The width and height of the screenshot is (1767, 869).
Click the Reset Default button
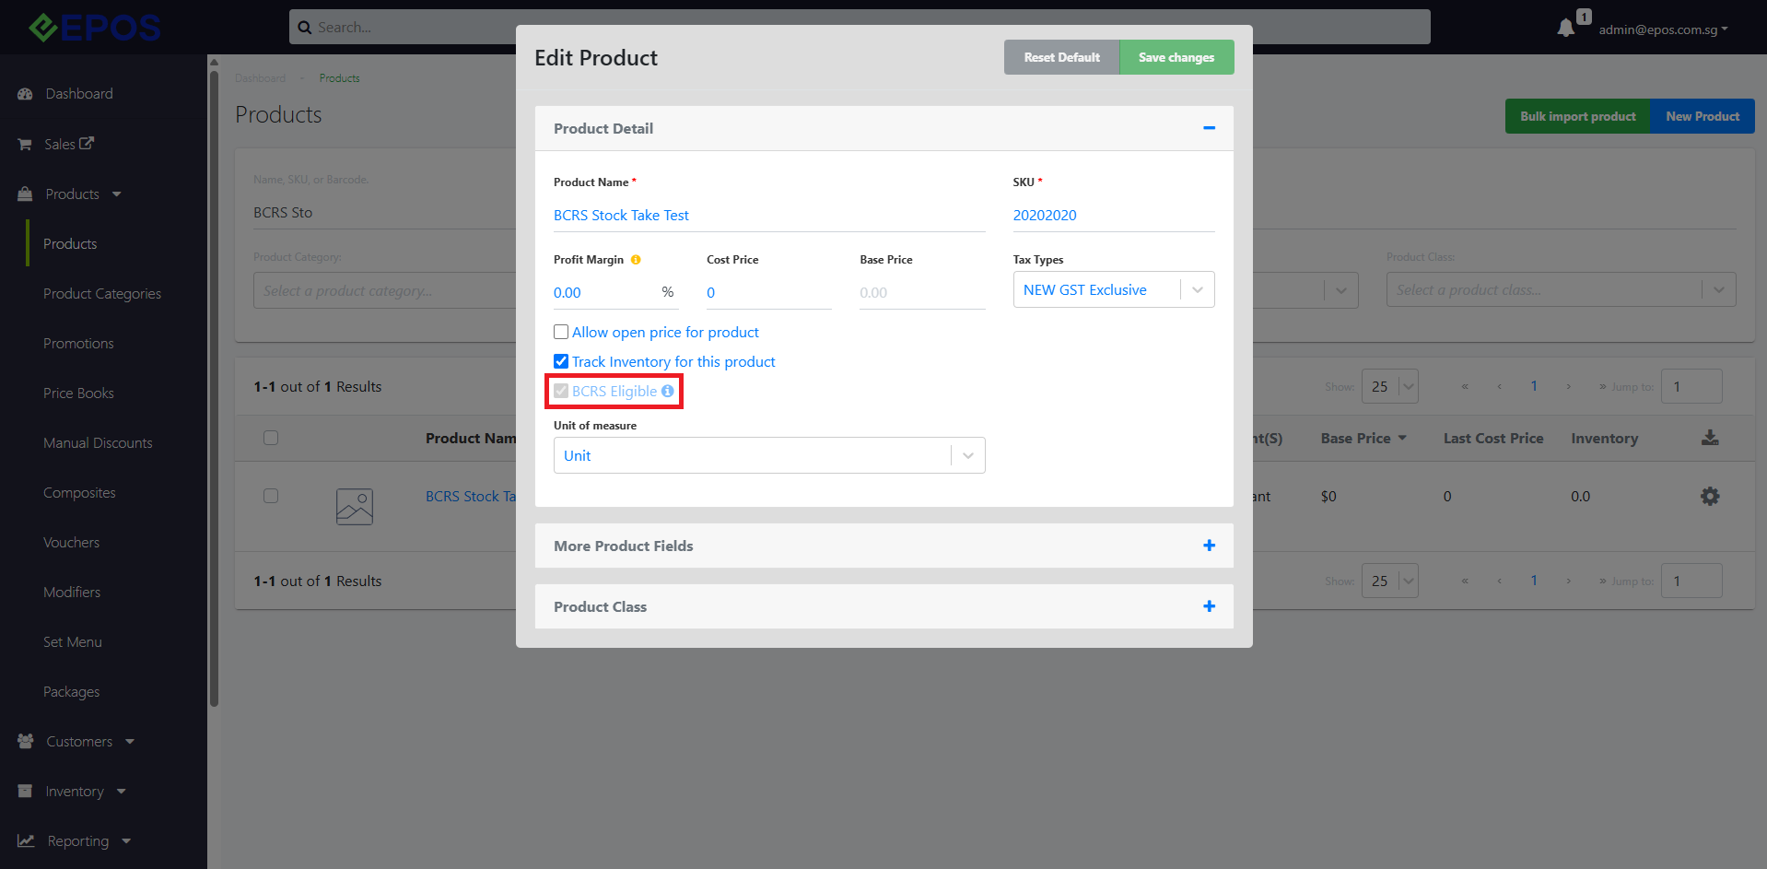pos(1061,57)
